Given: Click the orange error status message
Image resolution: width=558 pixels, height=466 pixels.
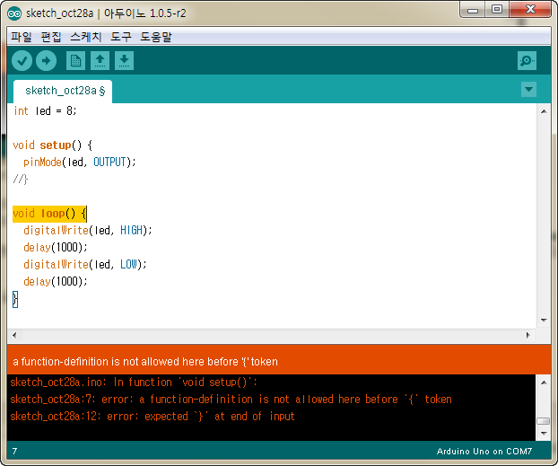Looking at the screenshot, I should (x=145, y=362).
